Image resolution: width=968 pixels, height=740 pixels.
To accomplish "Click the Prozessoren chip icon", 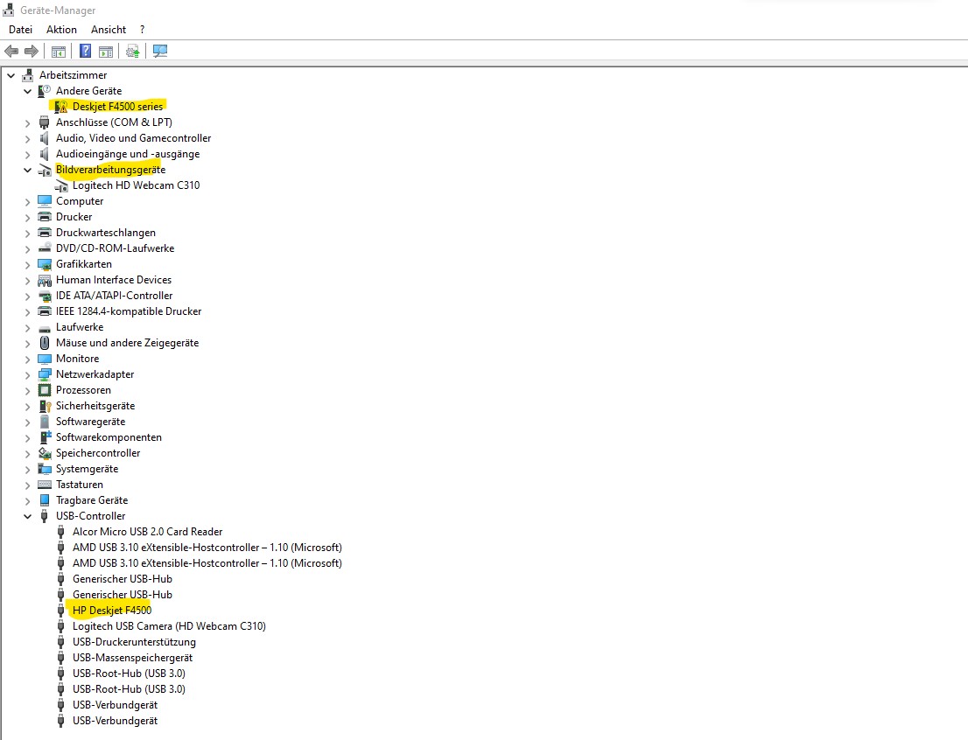I will (45, 390).
